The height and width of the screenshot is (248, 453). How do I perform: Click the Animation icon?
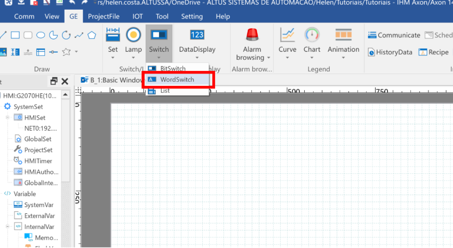pyautogui.click(x=343, y=35)
